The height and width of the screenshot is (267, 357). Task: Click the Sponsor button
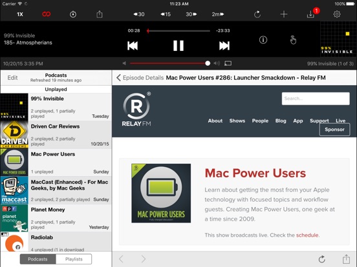click(x=334, y=130)
